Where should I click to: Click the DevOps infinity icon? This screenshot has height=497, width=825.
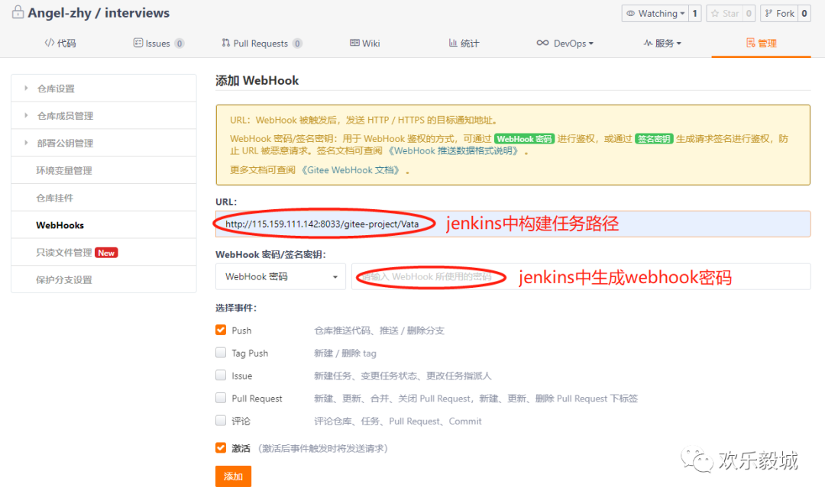point(542,43)
